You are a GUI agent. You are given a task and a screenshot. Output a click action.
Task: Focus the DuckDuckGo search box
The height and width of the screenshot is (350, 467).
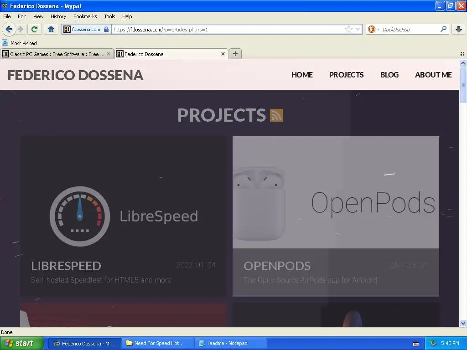tap(410, 29)
